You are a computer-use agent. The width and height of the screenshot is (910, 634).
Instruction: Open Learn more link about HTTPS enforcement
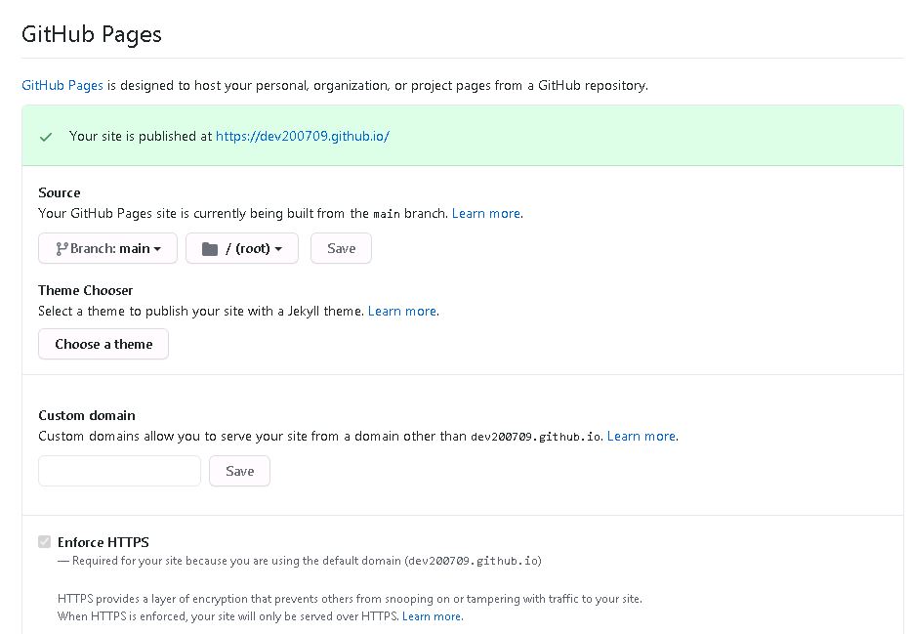pyautogui.click(x=433, y=616)
